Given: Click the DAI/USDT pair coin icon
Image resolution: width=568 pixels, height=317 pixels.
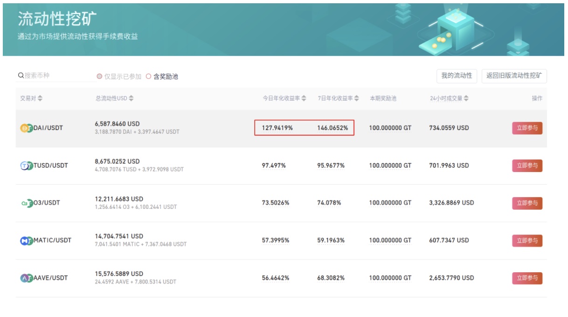Looking at the screenshot, I should point(26,128).
